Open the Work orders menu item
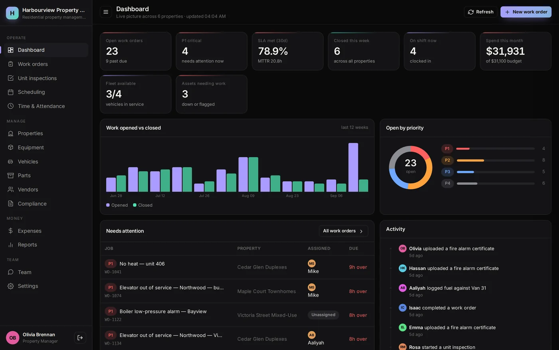 [x=46, y=64]
